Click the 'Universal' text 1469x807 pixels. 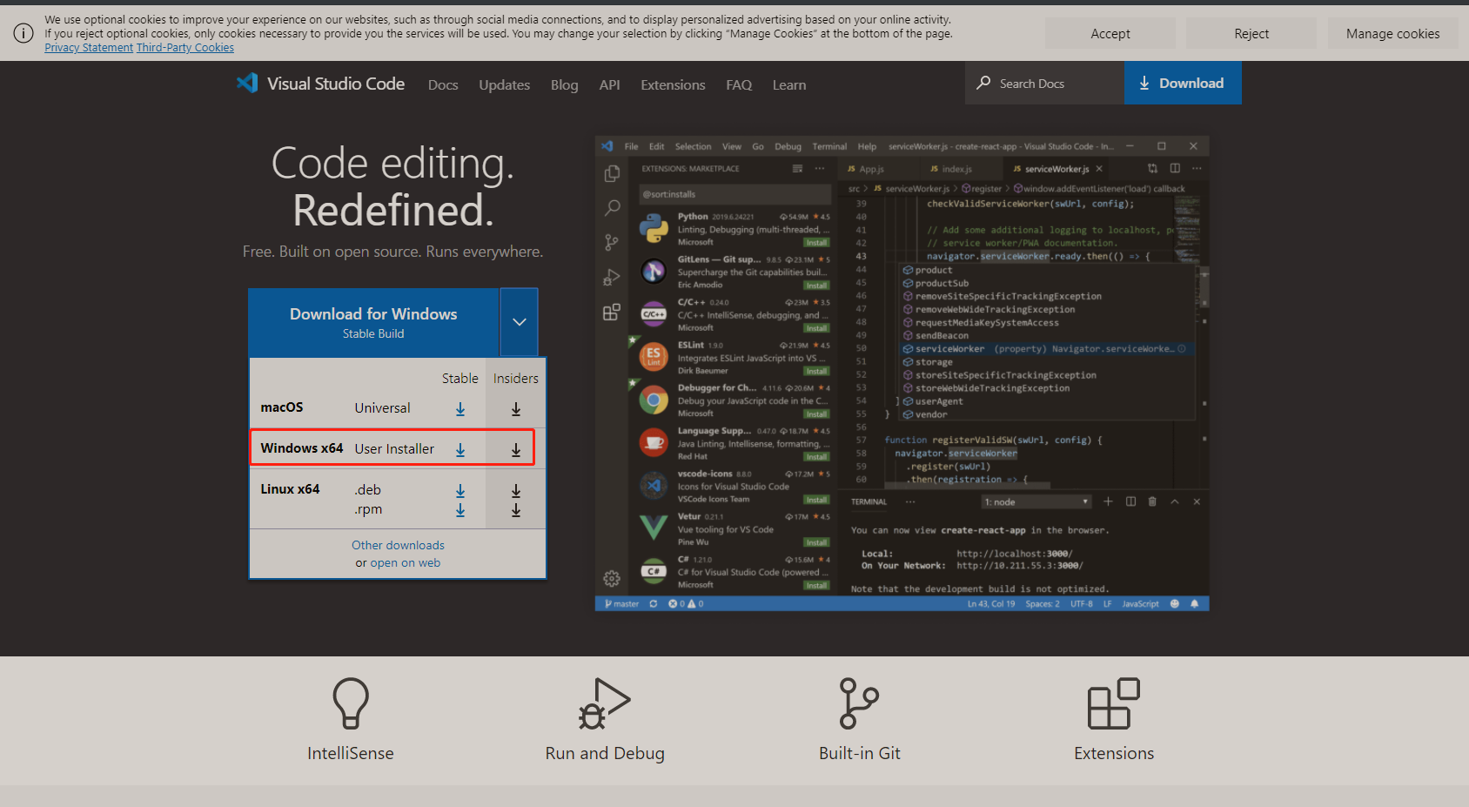pos(382,408)
